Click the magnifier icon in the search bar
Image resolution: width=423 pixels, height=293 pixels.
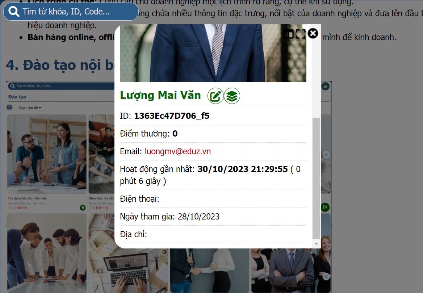point(13,11)
